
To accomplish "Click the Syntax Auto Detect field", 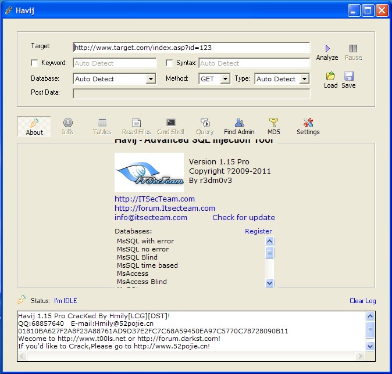I will [254, 63].
